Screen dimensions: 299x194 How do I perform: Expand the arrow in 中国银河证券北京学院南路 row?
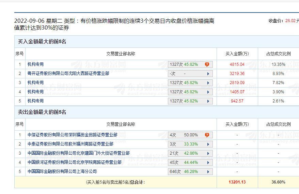tap(208, 162)
